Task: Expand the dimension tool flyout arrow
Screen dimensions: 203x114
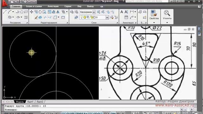Action: click(135, 12)
